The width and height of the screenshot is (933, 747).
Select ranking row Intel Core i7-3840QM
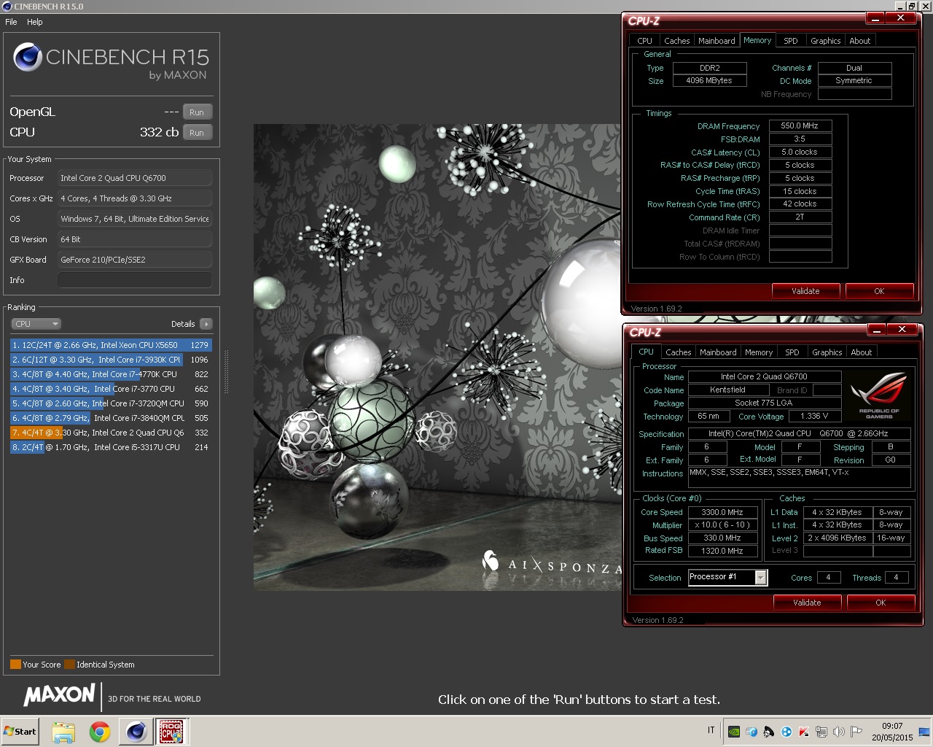coord(111,418)
